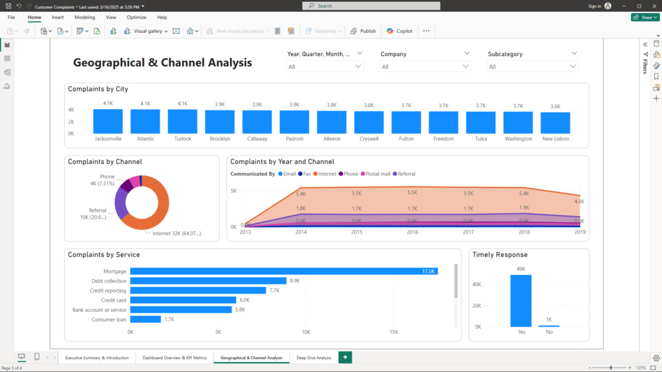Switch to Deep Dive Analysis page tab

tap(314, 357)
